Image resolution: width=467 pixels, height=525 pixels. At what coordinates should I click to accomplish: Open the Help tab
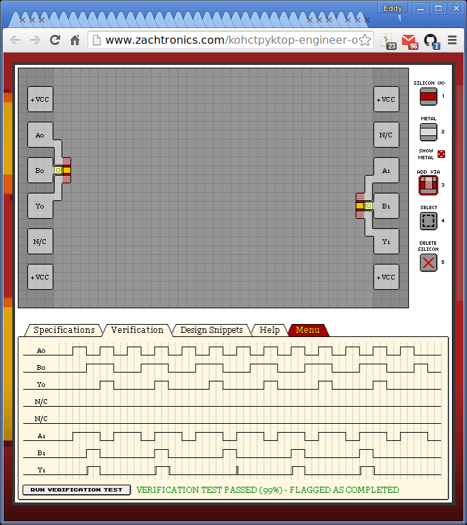click(x=269, y=330)
